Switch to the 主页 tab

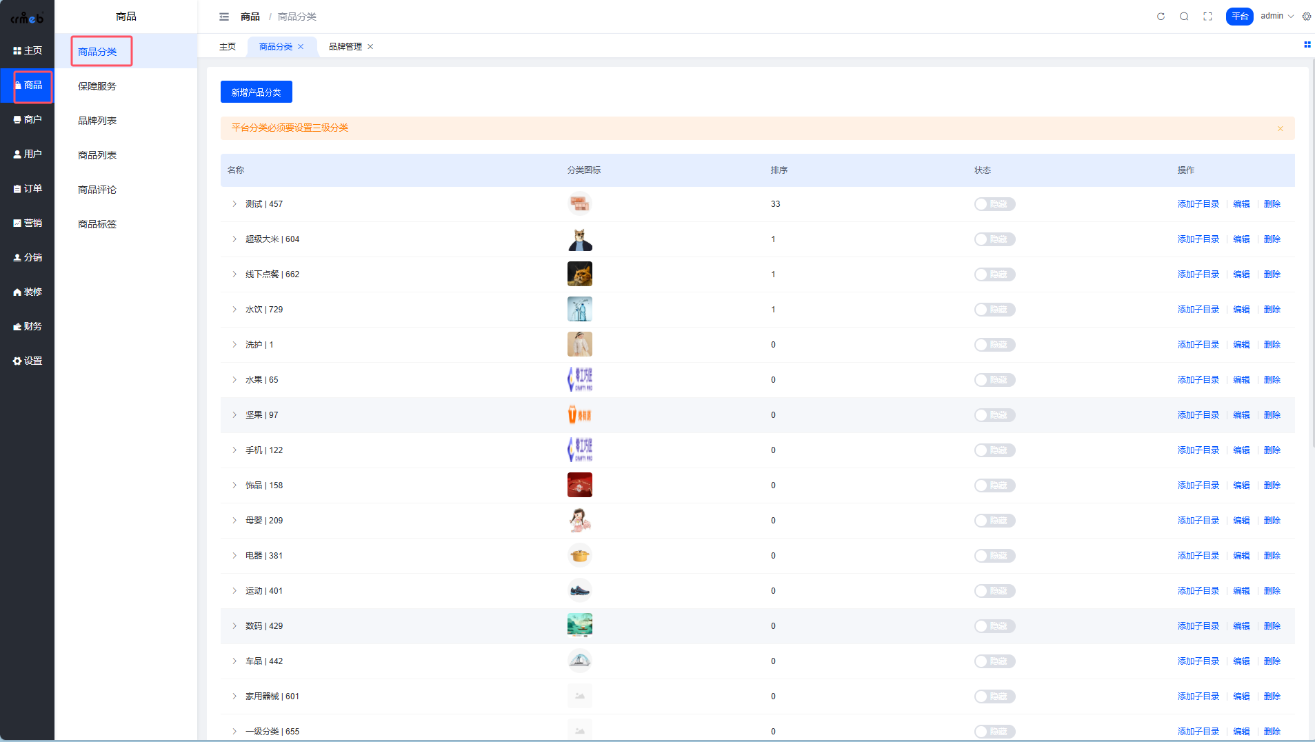[228, 47]
